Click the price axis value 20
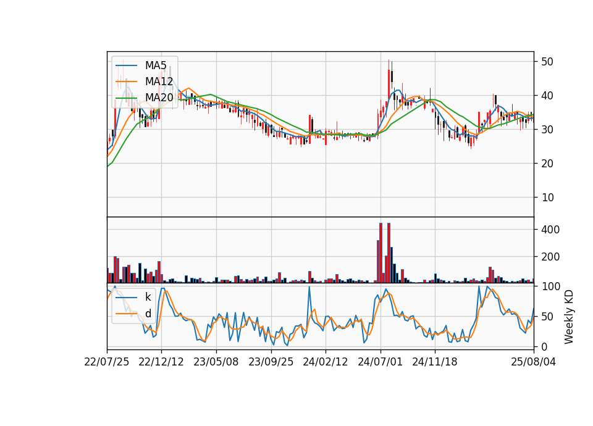 pyautogui.click(x=547, y=164)
